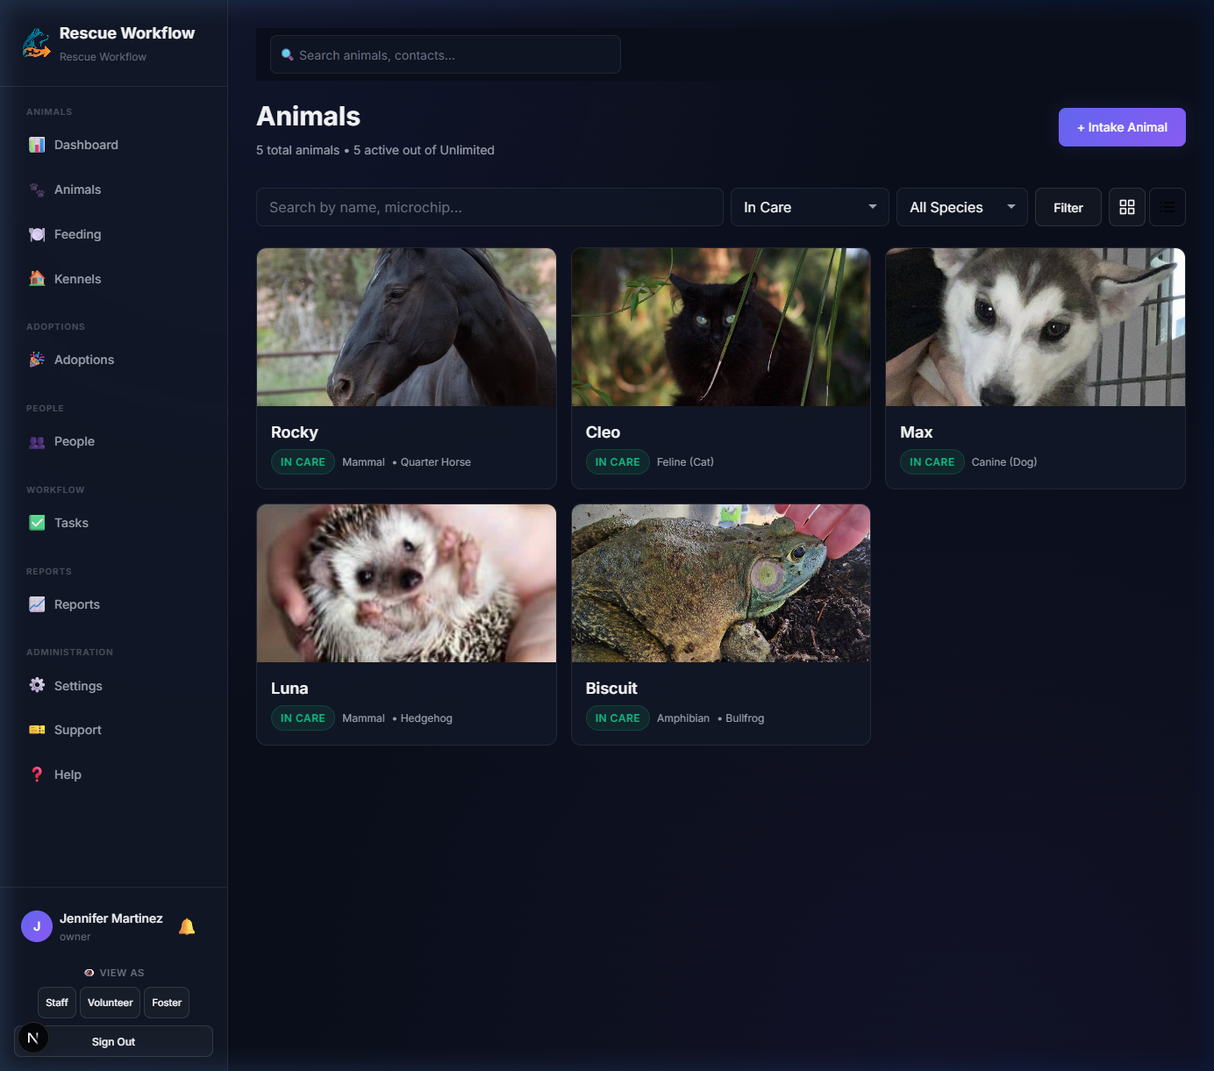Switch to list view layout
Screen dimensions: 1214x1071
(1168, 207)
